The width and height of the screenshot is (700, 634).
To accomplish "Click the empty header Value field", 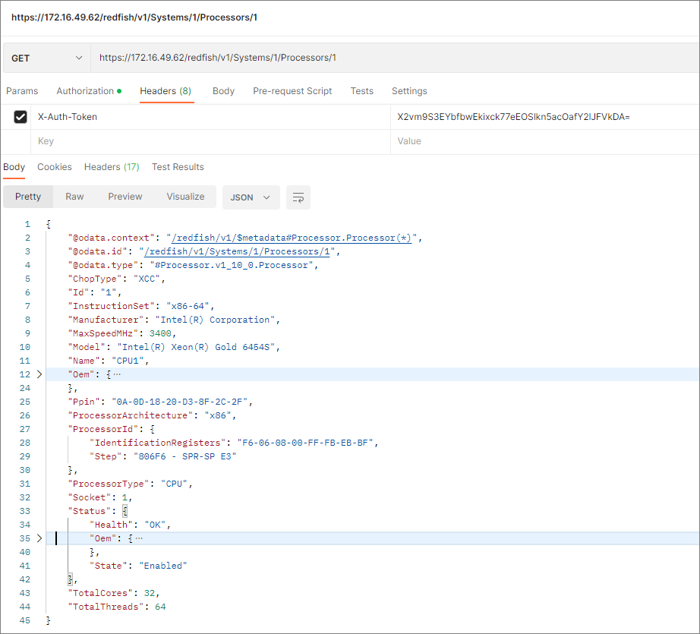I will pos(545,141).
